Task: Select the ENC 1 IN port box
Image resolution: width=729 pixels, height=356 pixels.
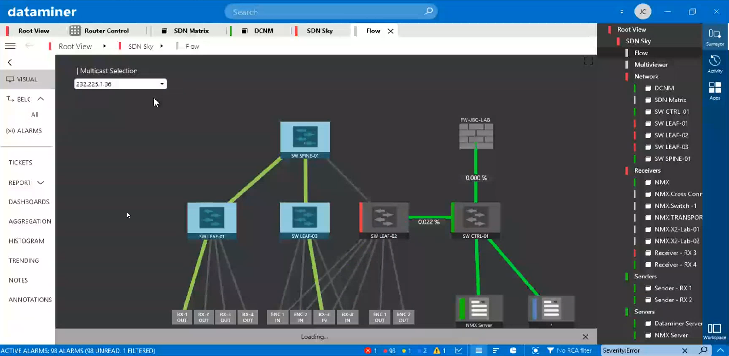Action: [x=277, y=317]
